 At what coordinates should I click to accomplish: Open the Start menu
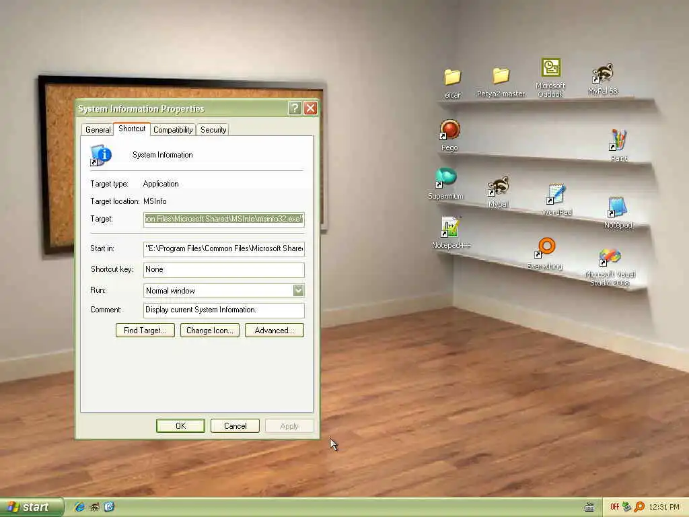31,507
